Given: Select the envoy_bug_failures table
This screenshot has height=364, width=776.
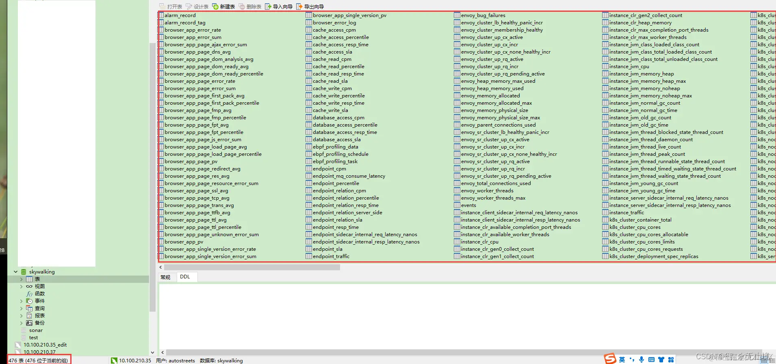Looking at the screenshot, I should click(483, 15).
